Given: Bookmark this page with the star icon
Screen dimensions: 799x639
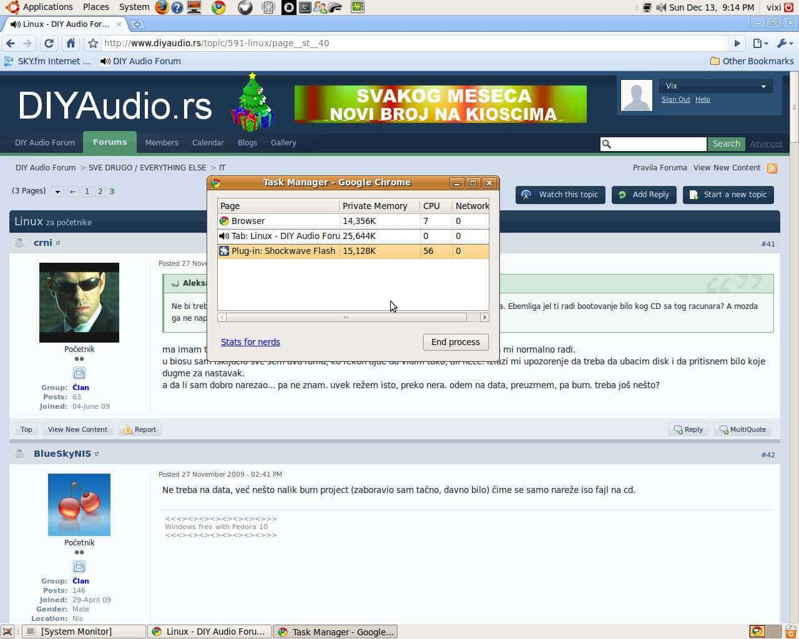Looking at the screenshot, I should coord(93,43).
